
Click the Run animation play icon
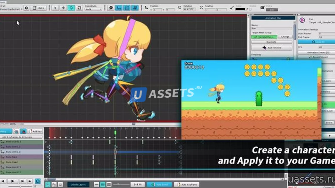[x=302, y=20]
